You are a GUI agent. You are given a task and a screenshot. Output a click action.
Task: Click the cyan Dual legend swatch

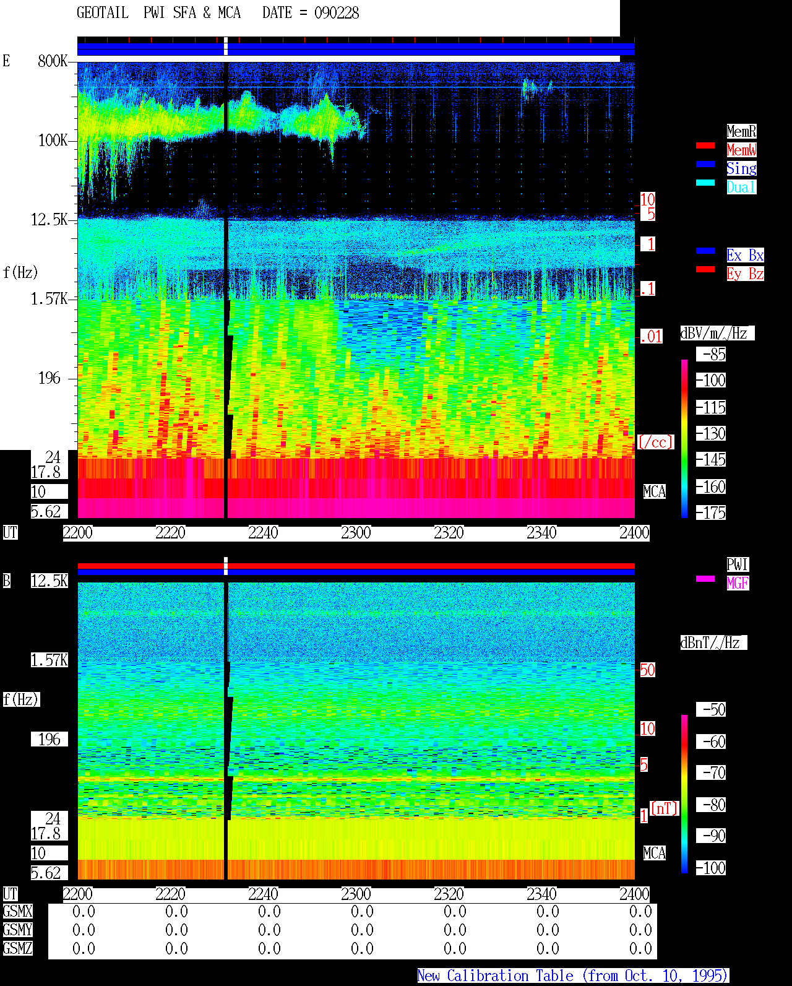[705, 183]
